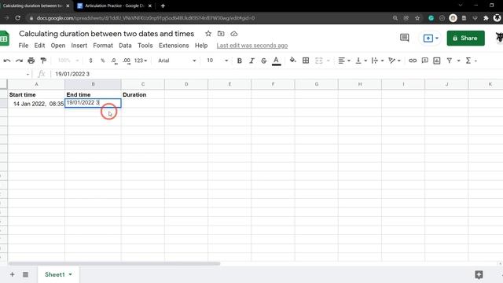
Task: Select the '14 Jan 2022, 08:35' cell
Action: click(36, 104)
